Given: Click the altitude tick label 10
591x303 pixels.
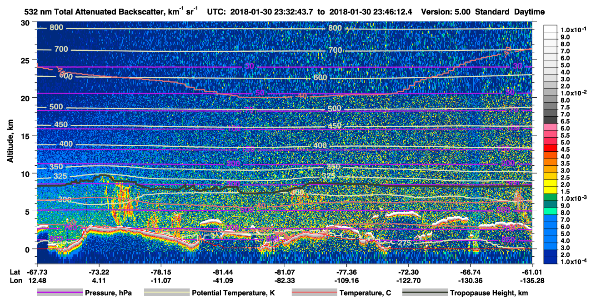Looking at the screenshot, I should pos(25,174).
